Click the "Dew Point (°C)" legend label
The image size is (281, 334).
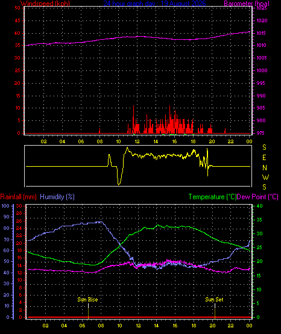257,197
